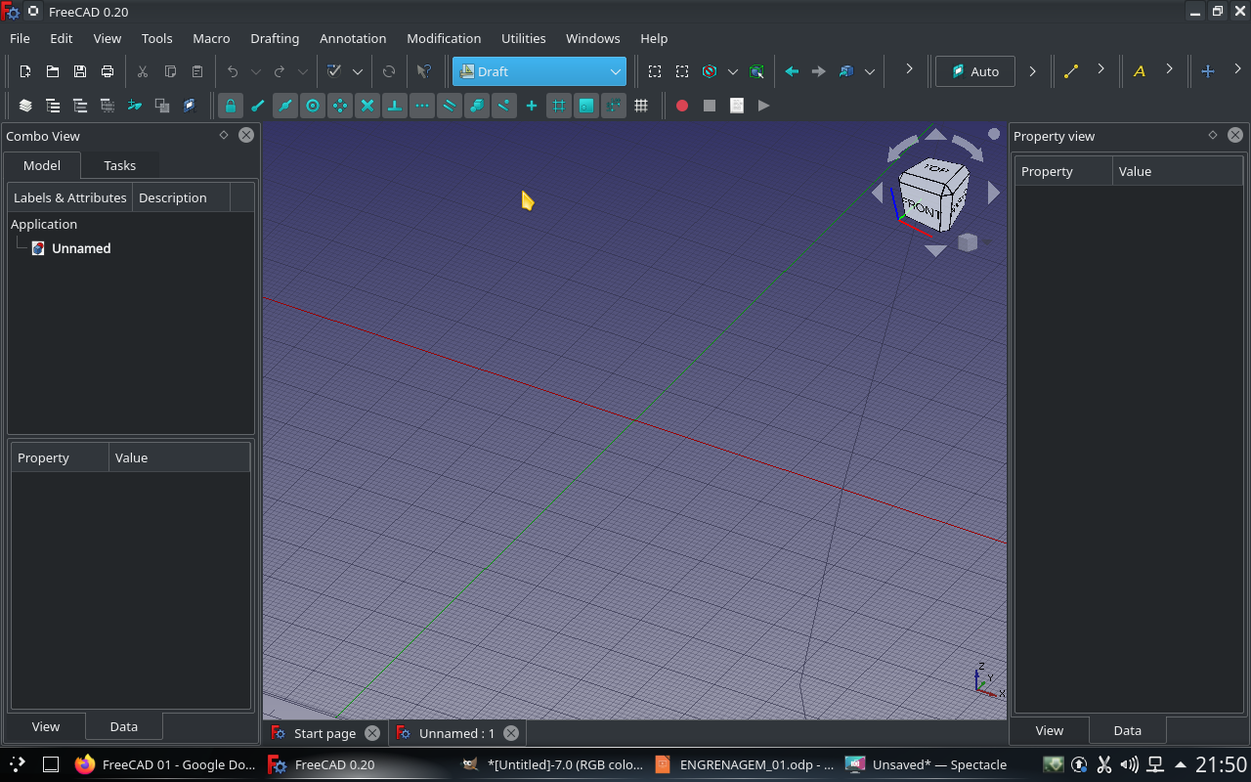This screenshot has height=782, width=1251.
Task: Enable snap to grid
Action: 558,106
